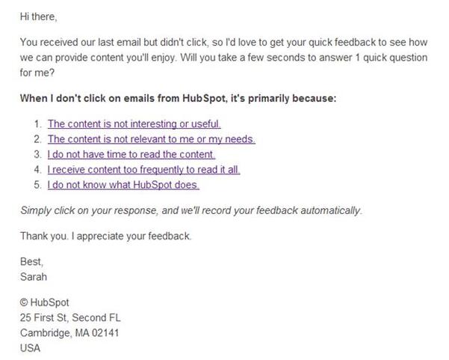Screen dimensions: 449x360
Task: Click 'The content is not interesting or useful' link
Action: pos(134,124)
